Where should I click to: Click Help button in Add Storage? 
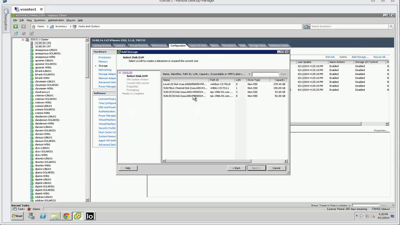pyautogui.click(x=128, y=168)
